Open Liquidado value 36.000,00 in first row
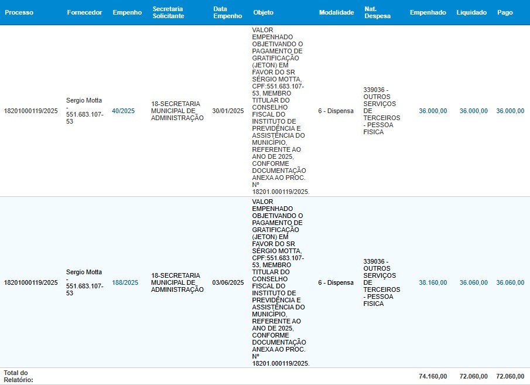This screenshot has width=530, height=385. click(473, 111)
